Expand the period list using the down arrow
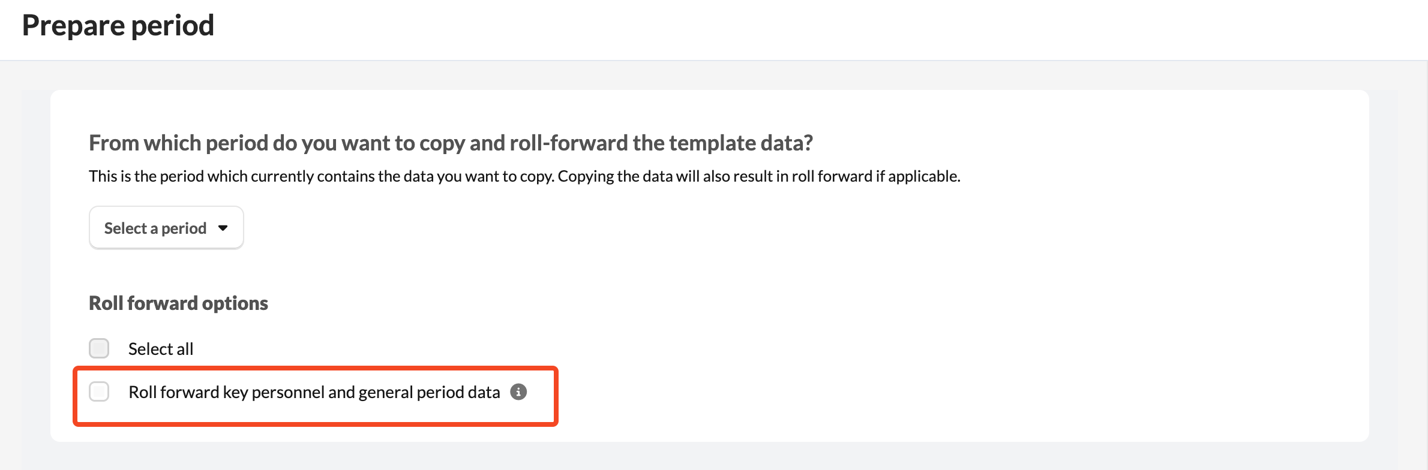Viewport: 1428px width, 470px height. click(x=223, y=228)
